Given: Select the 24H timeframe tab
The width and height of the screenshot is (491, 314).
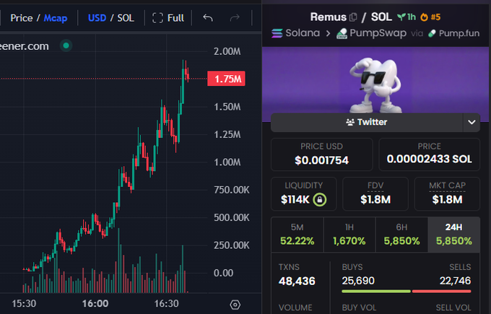Looking at the screenshot, I should click(453, 235).
